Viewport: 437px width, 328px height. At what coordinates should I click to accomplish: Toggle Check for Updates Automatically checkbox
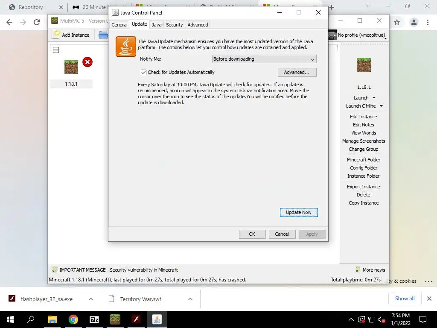(x=143, y=72)
